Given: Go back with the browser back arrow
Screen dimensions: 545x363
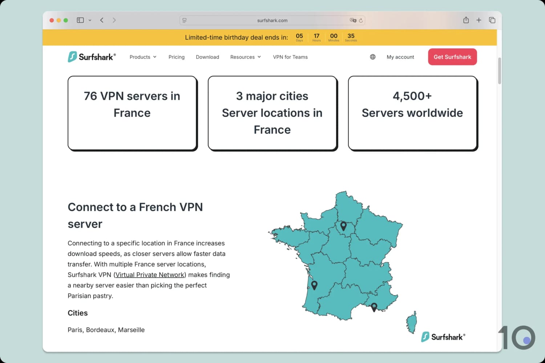Looking at the screenshot, I should pos(102,20).
